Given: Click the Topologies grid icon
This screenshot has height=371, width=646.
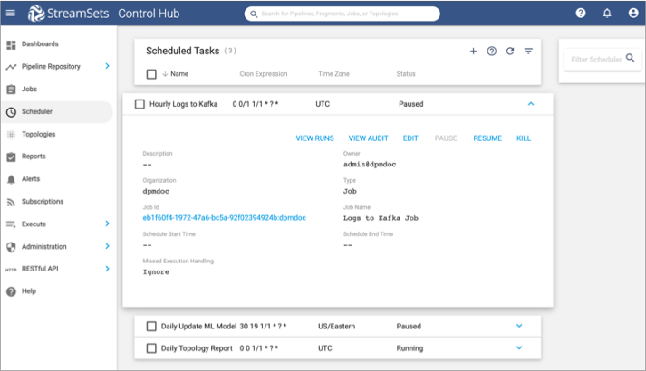Looking at the screenshot, I should (x=11, y=135).
